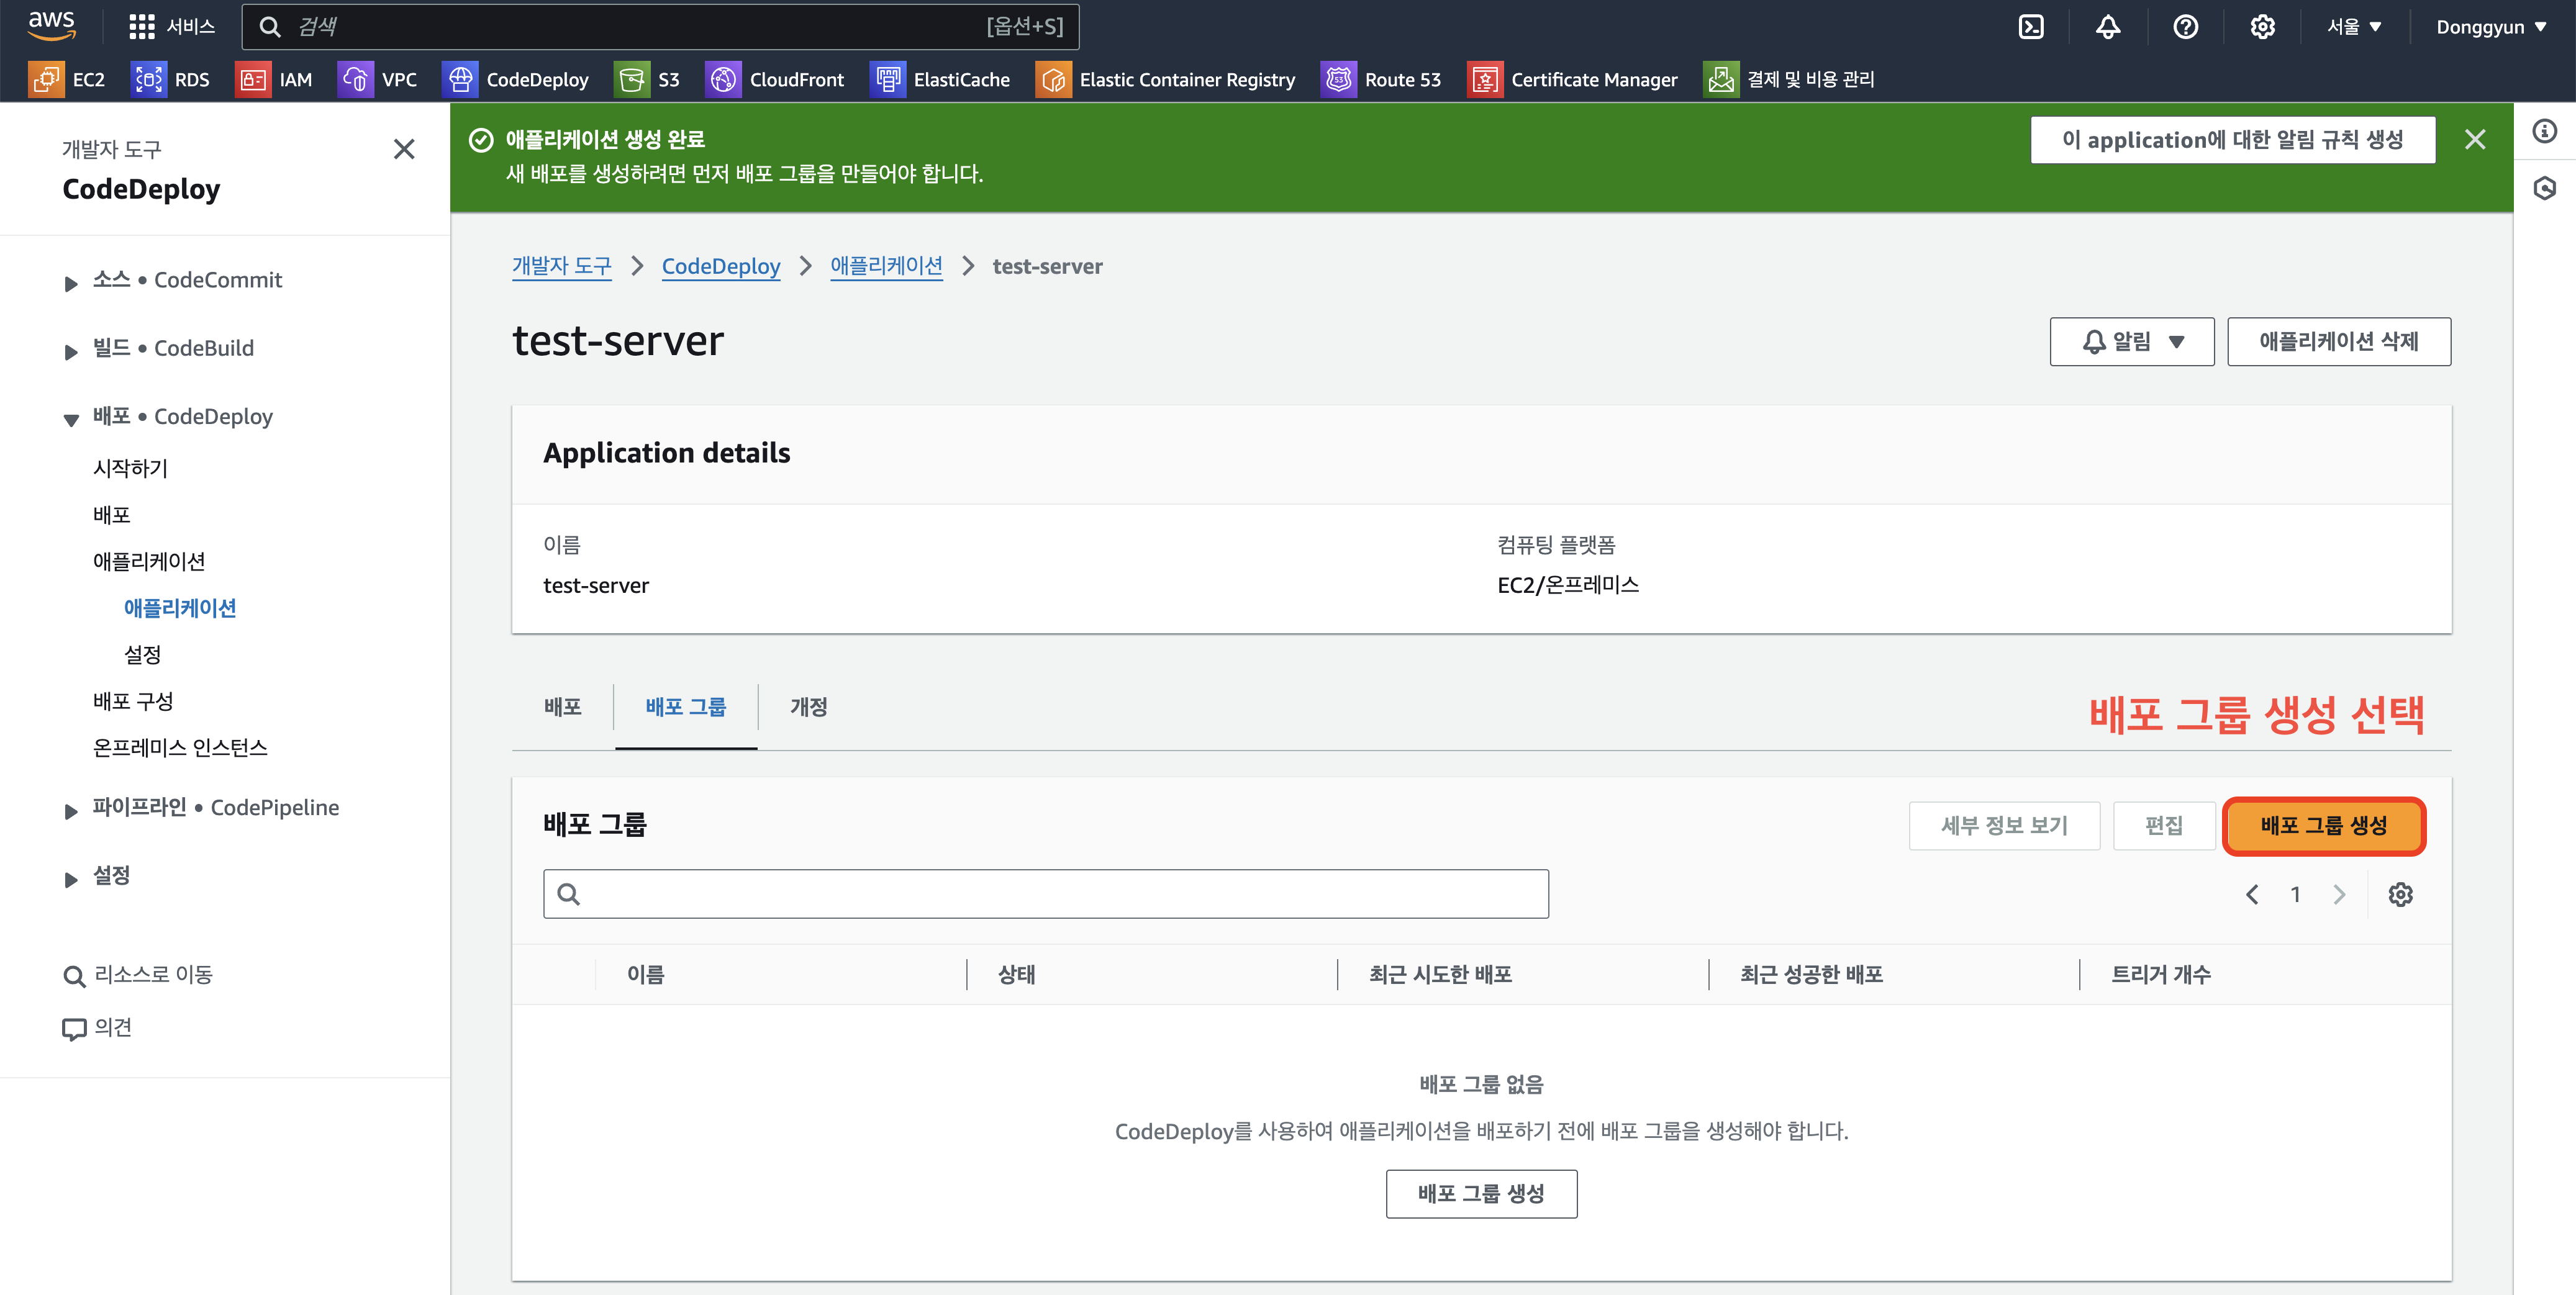Open the services grid menu
The height and width of the screenshot is (1295, 2576).
tap(142, 27)
